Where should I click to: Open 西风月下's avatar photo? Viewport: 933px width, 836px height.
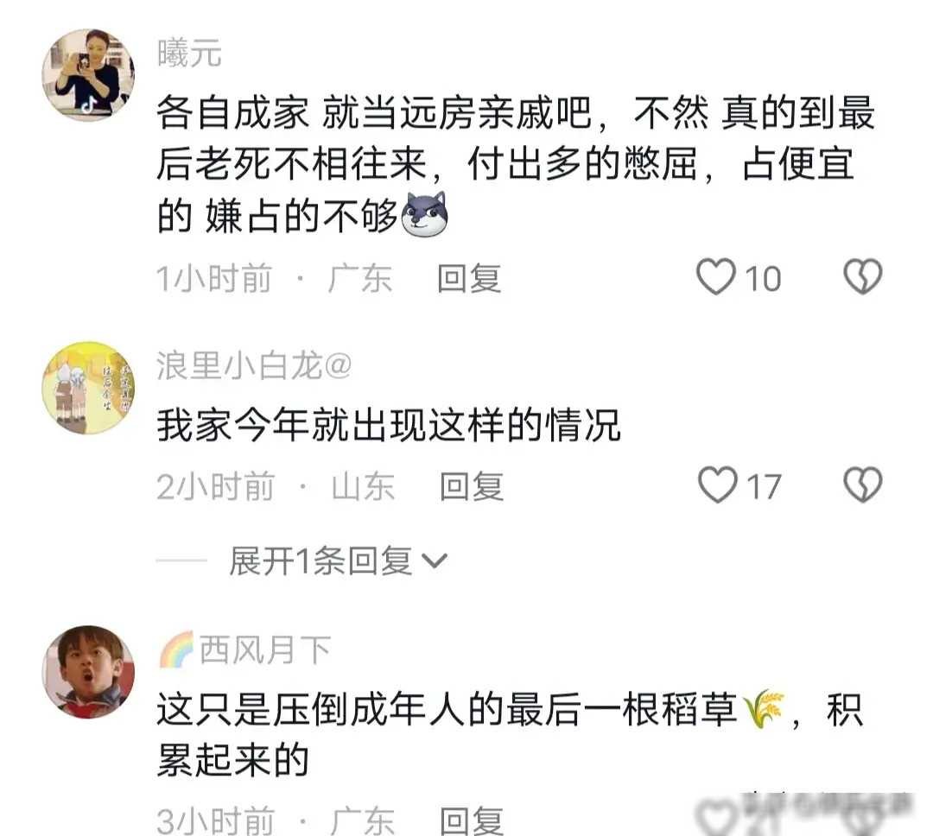pyautogui.click(x=88, y=672)
